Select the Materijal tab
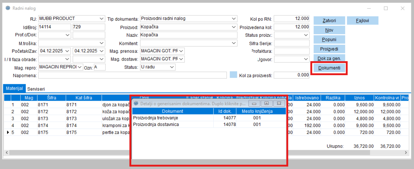The height and width of the screenshot is (169, 414). [x=14, y=89]
